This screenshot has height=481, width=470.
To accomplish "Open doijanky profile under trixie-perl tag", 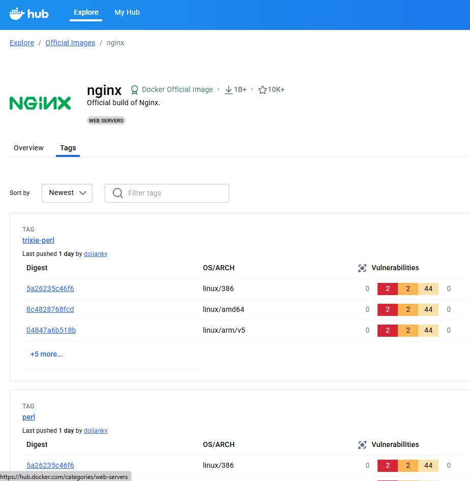I will (96, 254).
